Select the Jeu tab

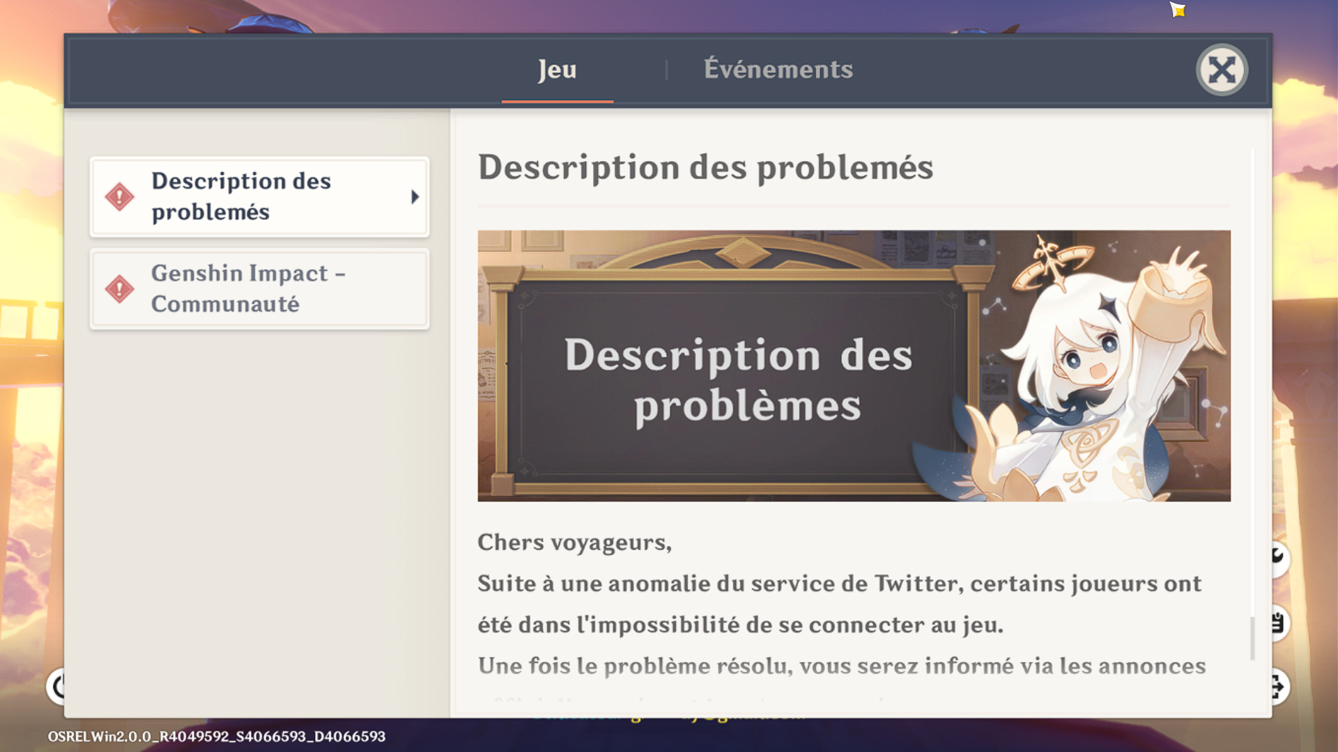click(x=557, y=69)
